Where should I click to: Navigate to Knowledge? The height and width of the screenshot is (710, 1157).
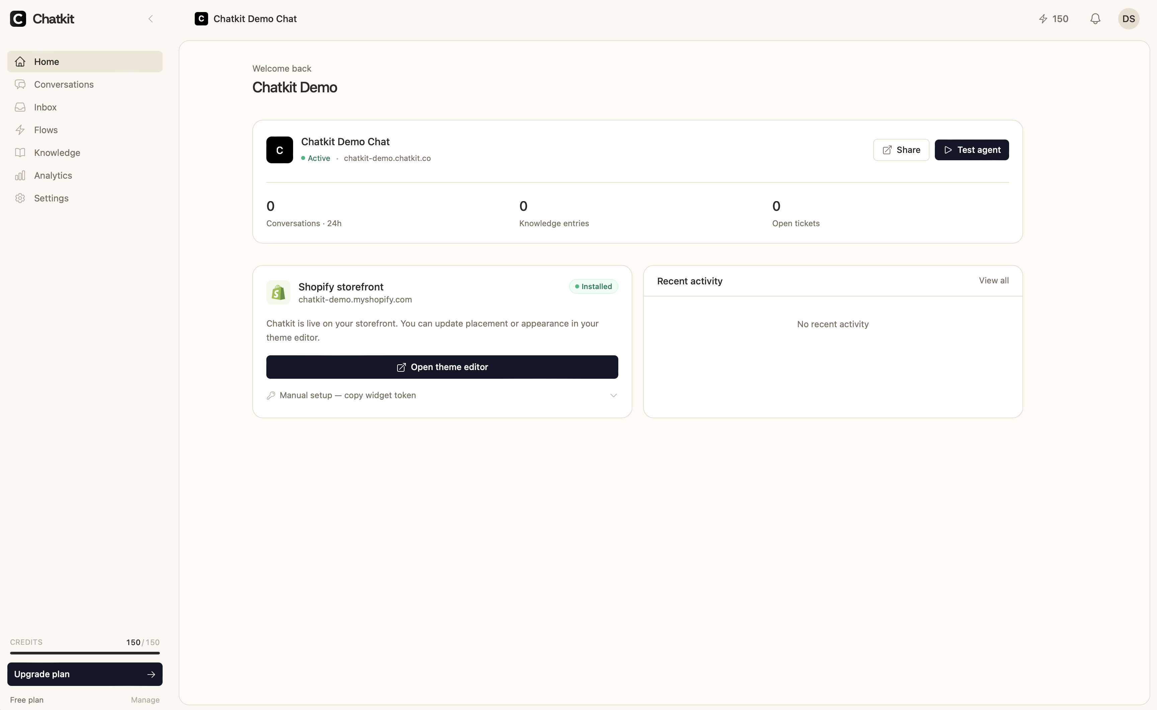[x=85, y=153]
